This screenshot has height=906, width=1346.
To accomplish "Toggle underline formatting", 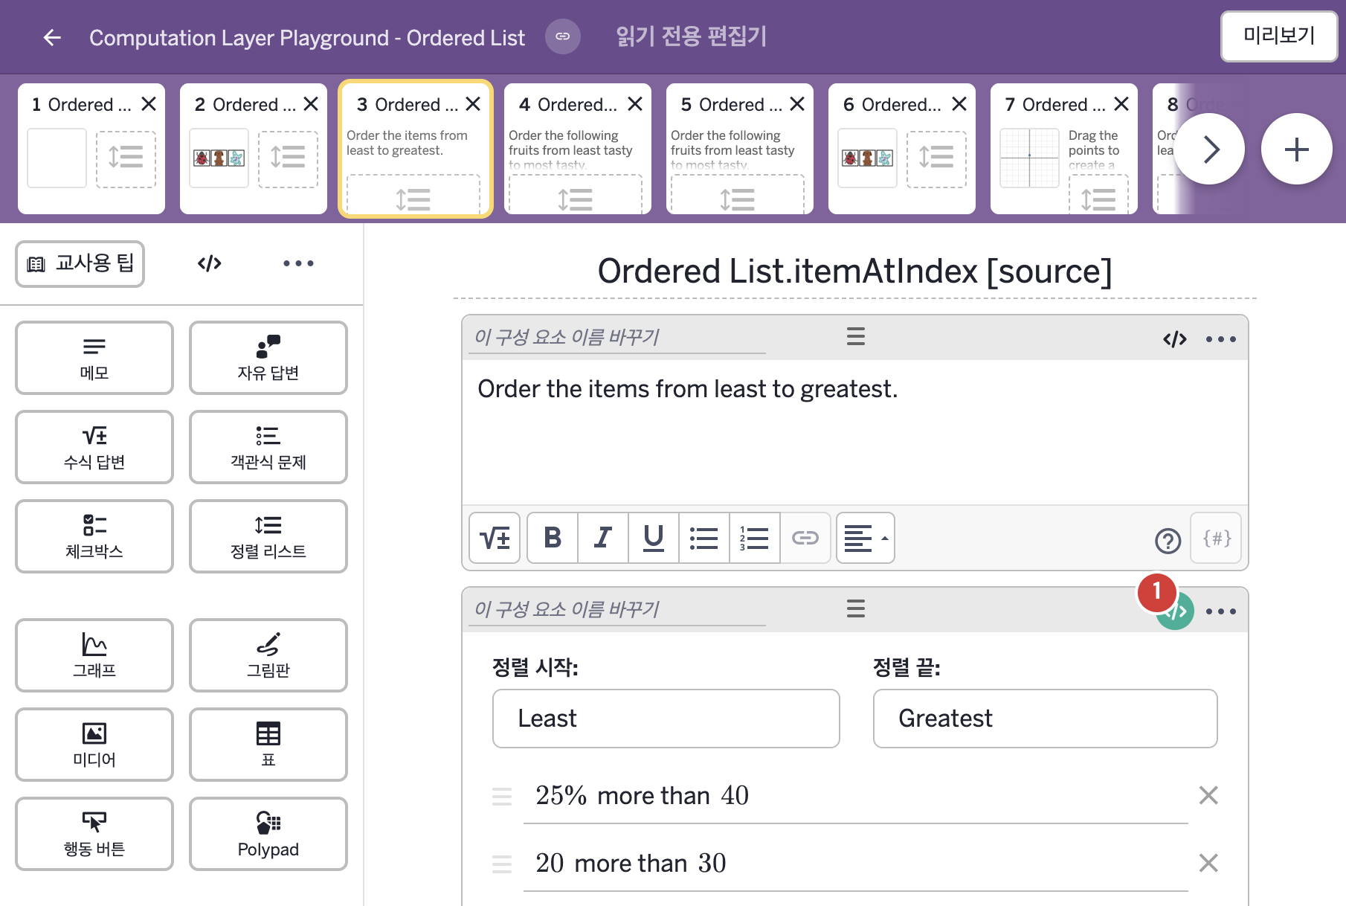I will (654, 538).
